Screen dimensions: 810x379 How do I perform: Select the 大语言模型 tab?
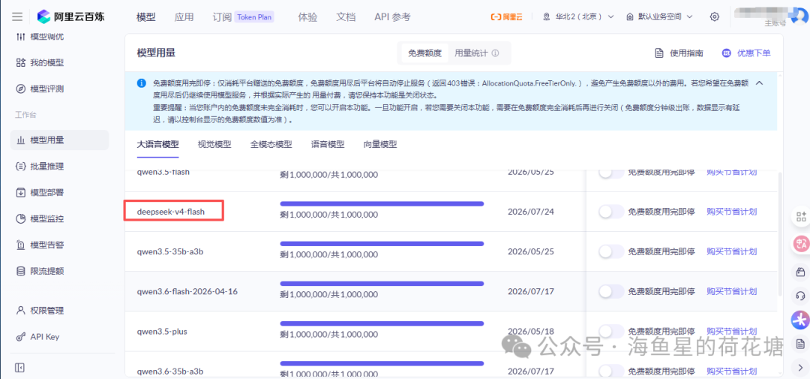coord(157,145)
